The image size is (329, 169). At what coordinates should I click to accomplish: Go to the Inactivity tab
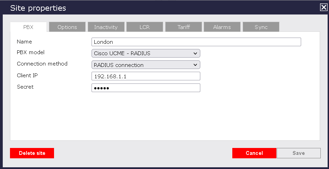[106, 27]
